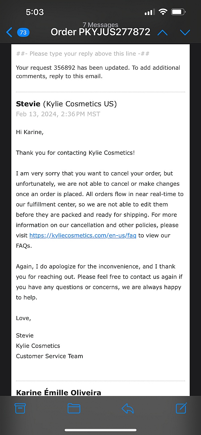The height and width of the screenshot is (435, 201).
Task: Tap the Order PKYJUS277872 subject title
Action: (100, 33)
